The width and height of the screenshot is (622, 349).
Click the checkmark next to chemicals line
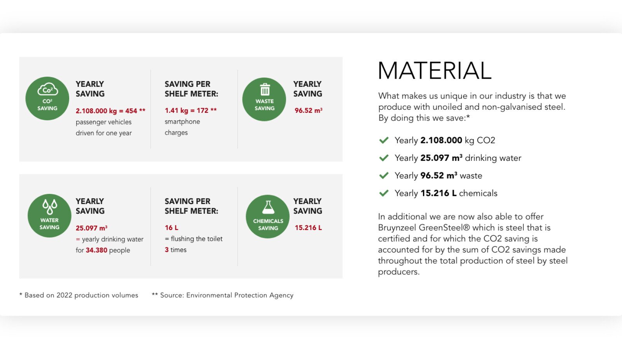384,193
